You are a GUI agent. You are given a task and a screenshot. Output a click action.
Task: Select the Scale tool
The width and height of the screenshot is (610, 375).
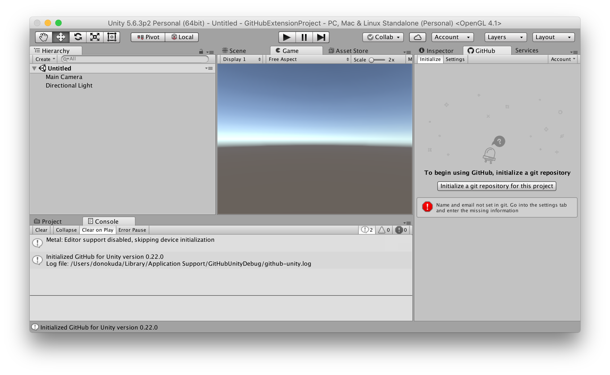click(95, 37)
